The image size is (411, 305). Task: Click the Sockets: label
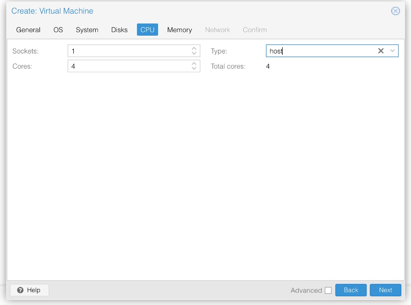pos(25,51)
